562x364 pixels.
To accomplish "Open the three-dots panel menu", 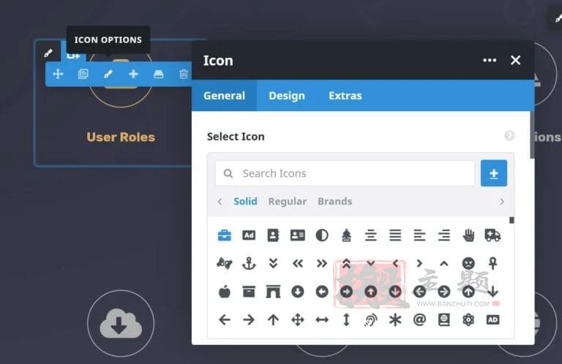I will [x=490, y=60].
